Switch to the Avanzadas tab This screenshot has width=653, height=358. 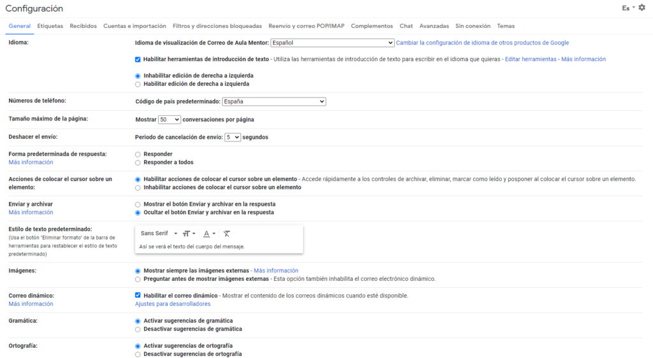(x=434, y=26)
